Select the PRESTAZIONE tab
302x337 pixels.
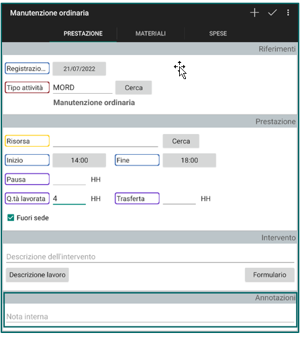[83, 33]
